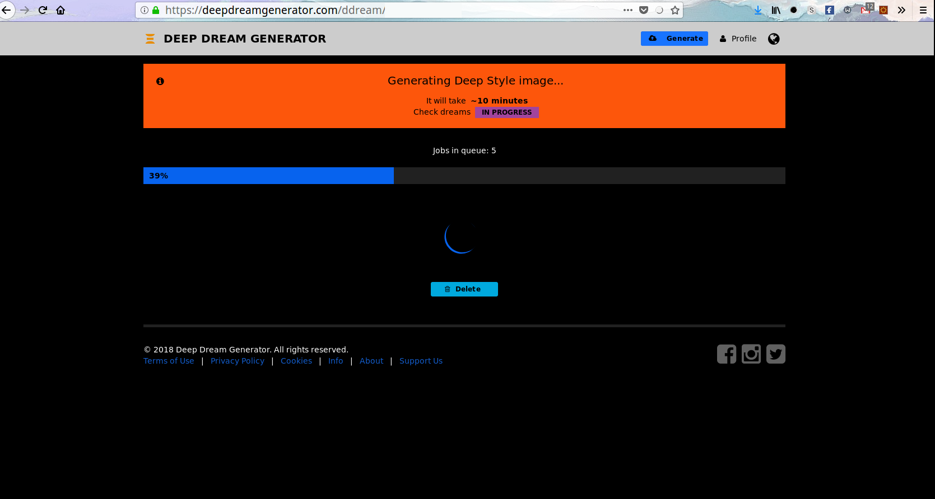Open the Gmail notifier with badge 12
This screenshot has height=499, width=935.
tap(866, 9)
